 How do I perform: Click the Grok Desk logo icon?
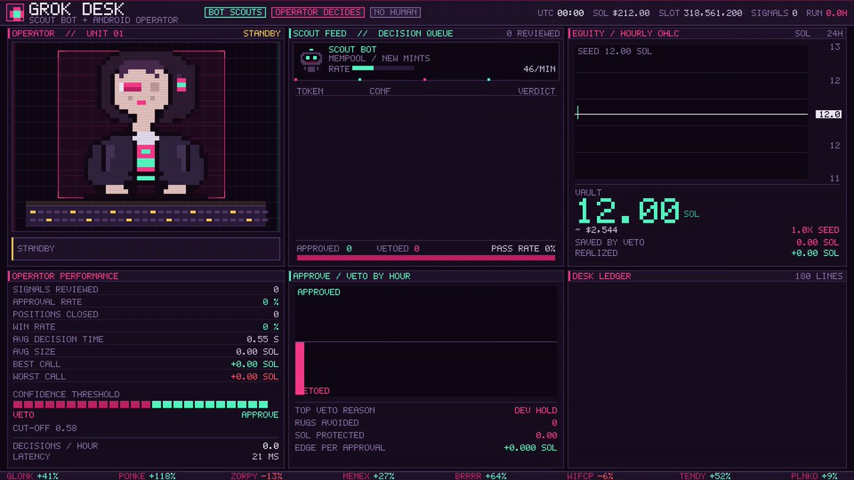click(x=15, y=12)
